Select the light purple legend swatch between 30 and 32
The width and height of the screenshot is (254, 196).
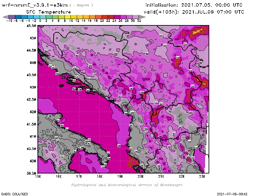coord(136,17)
